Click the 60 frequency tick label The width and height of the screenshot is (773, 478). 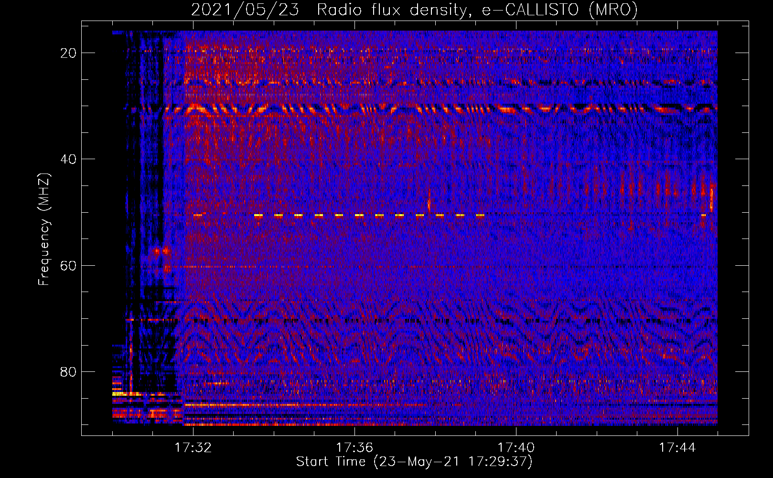[x=68, y=265]
